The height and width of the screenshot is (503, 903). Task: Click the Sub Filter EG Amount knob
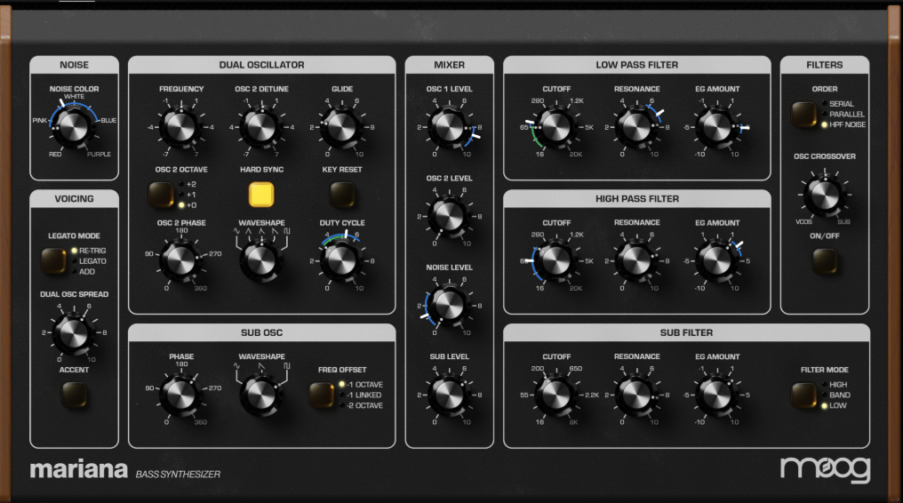click(717, 395)
